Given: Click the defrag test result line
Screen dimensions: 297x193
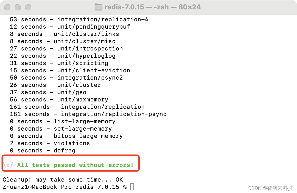Looking at the screenshot, I should [x=43, y=150].
